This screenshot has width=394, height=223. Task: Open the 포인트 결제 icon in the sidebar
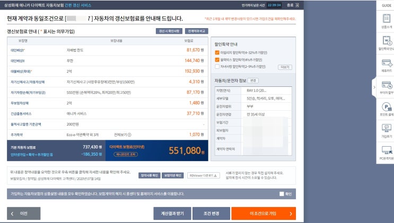[387, 106]
